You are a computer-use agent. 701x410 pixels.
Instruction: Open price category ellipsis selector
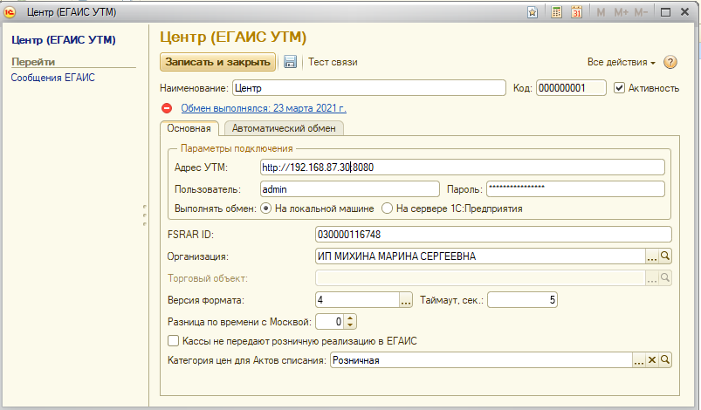click(639, 359)
